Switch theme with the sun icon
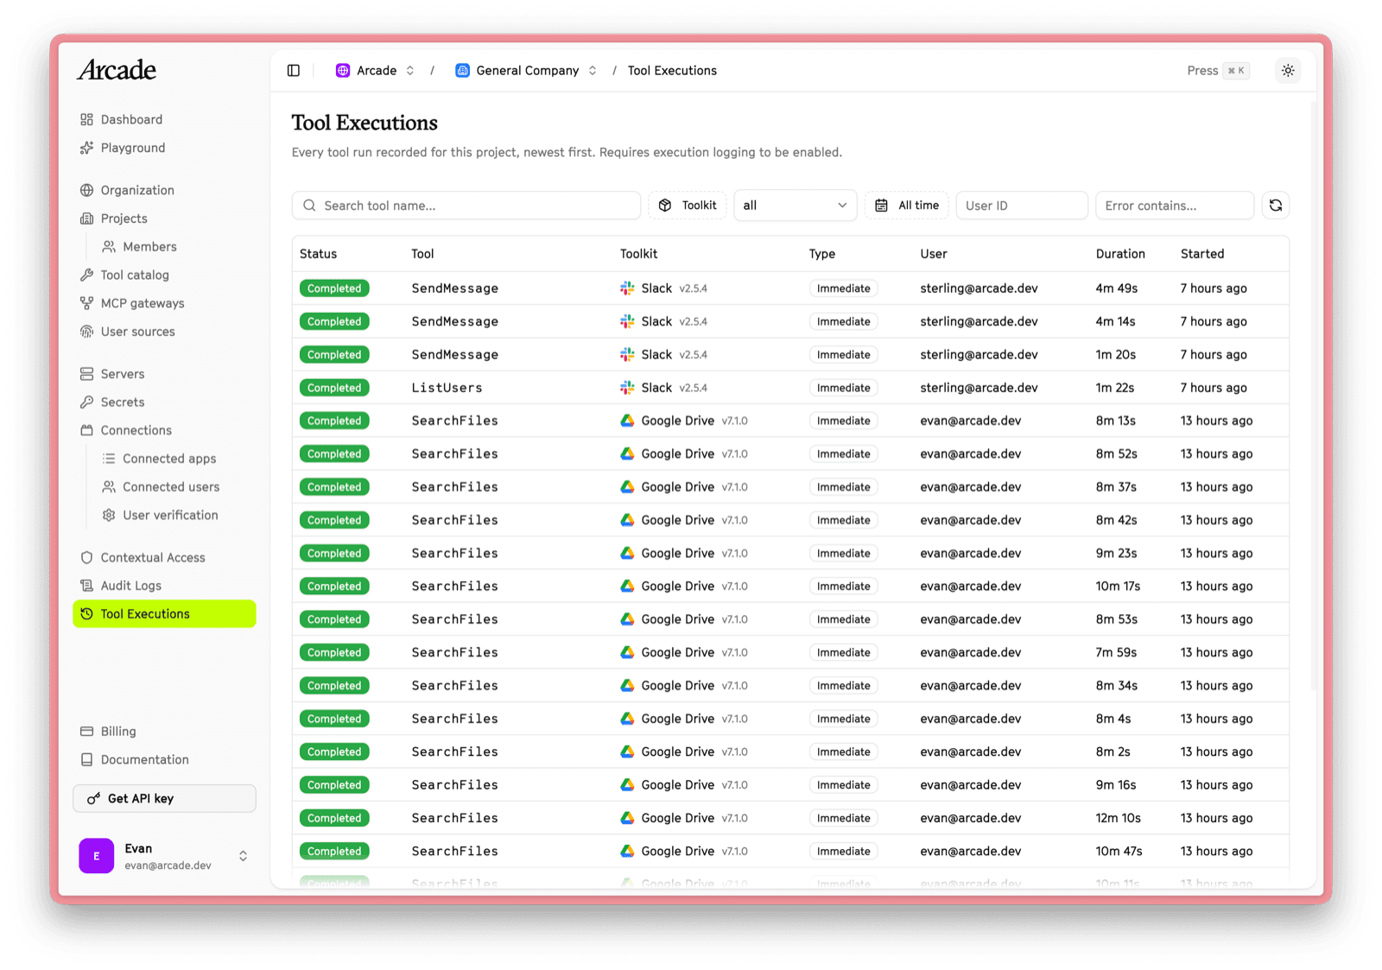The image size is (1382, 970). pyautogui.click(x=1288, y=71)
